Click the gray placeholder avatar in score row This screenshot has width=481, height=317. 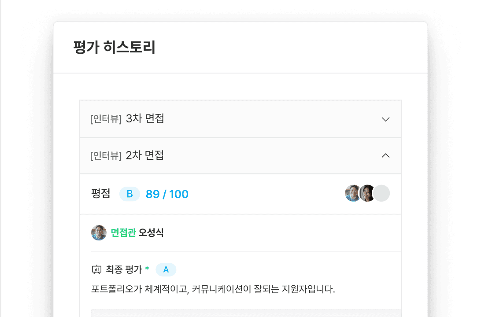(x=381, y=193)
